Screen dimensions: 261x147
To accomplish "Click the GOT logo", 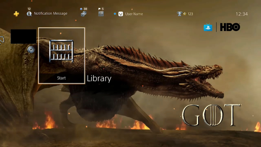I will (211, 115).
